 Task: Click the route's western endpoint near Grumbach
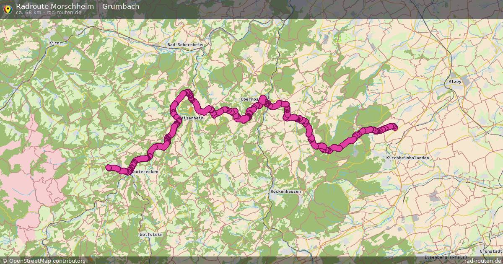tap(108, 168)
